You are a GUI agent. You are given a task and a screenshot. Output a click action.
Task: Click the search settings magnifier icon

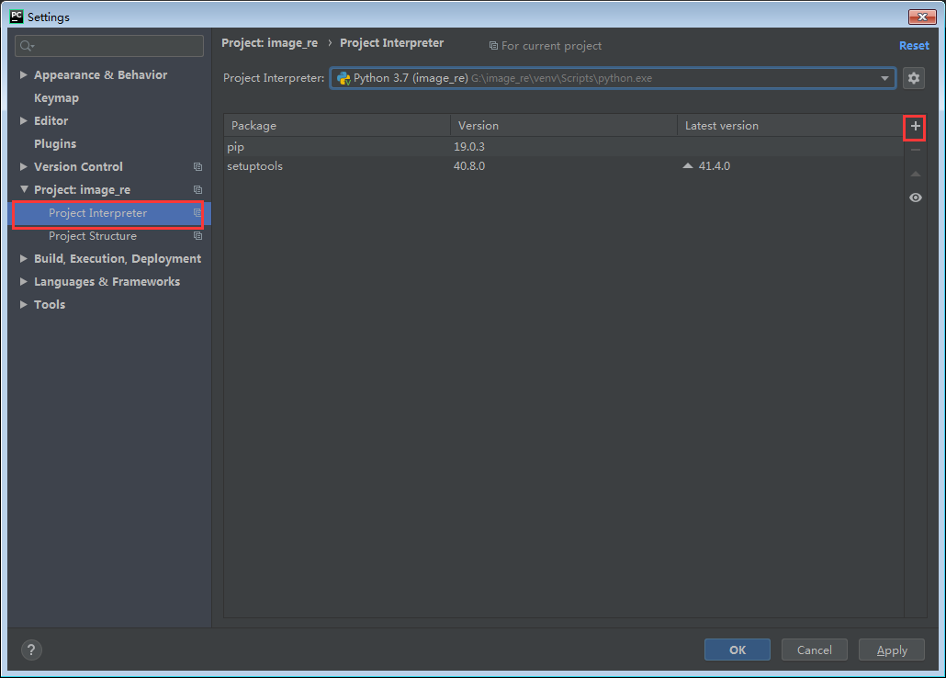coord(27,46)
